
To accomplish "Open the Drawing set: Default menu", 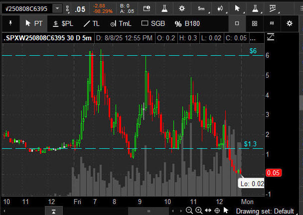I will pos(269,211).
